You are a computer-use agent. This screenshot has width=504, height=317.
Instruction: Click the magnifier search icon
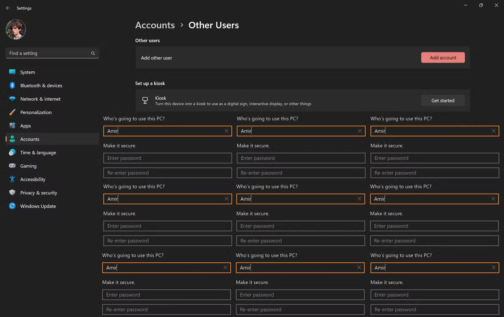[93, 53]
